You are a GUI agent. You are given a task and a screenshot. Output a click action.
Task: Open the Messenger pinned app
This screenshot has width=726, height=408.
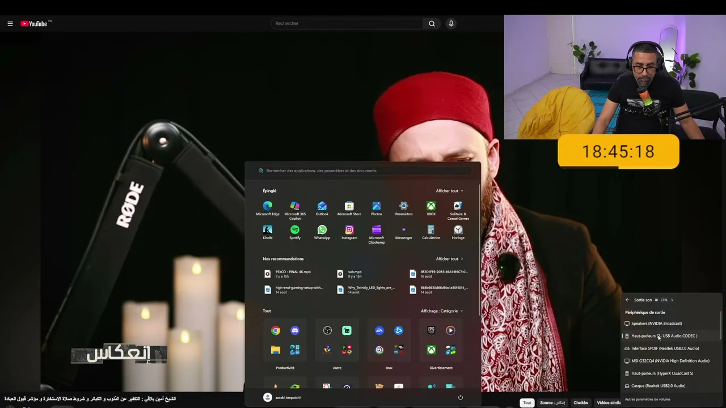(x=404, y=232)
